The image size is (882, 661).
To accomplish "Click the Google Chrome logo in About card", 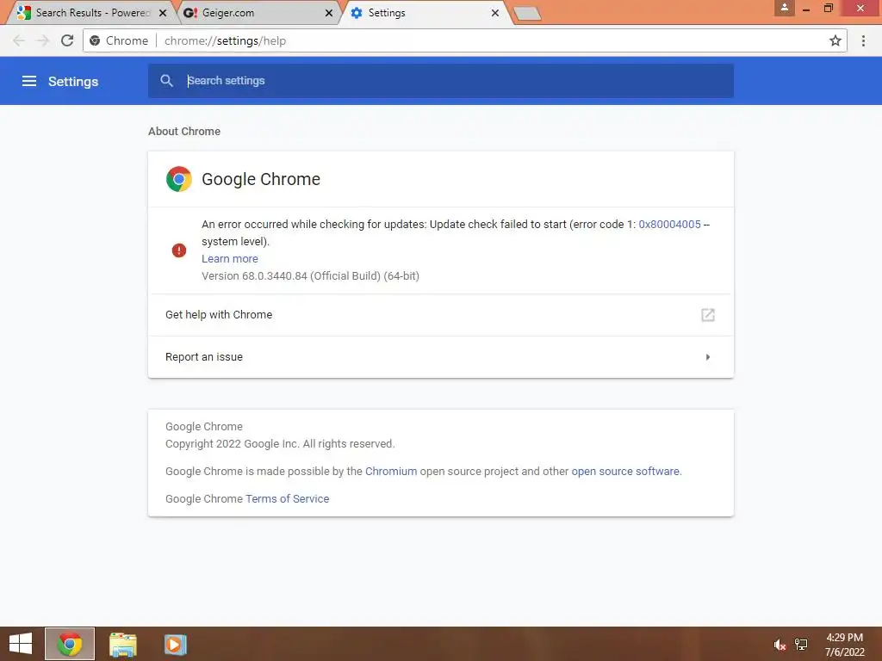I will coord(179,179).
